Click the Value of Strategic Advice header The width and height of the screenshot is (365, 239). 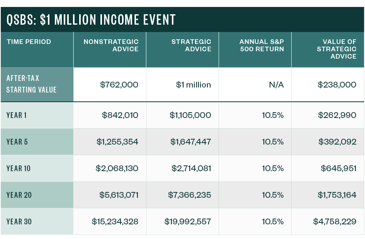tap(336, 49)
